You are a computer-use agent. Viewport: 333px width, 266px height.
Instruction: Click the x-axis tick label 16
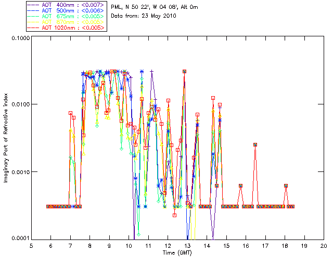tap(246, 245)
